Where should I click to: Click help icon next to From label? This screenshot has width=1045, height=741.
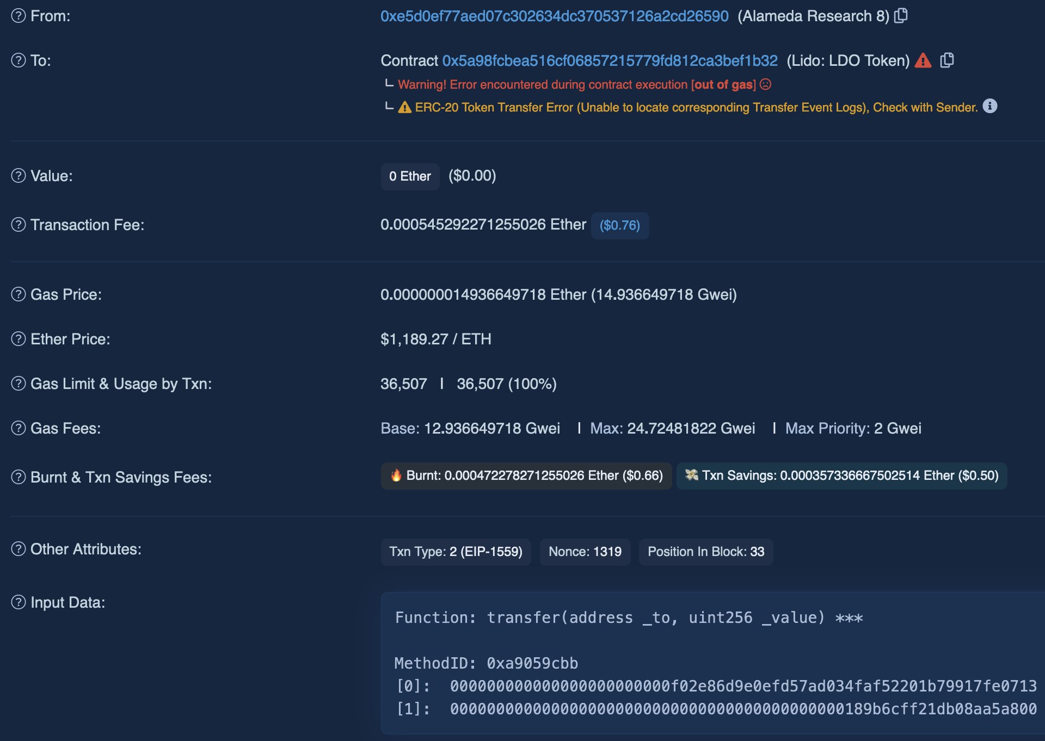pyautogui.click(x=19, y=16)
